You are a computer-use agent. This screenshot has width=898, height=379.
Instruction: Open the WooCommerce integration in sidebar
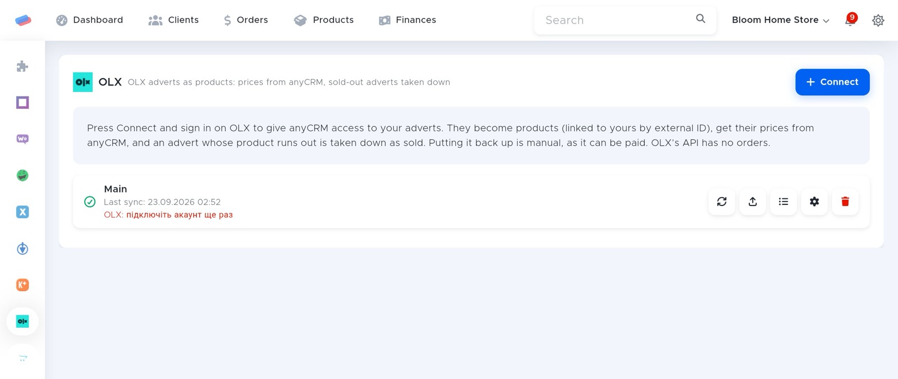[22, 139]
